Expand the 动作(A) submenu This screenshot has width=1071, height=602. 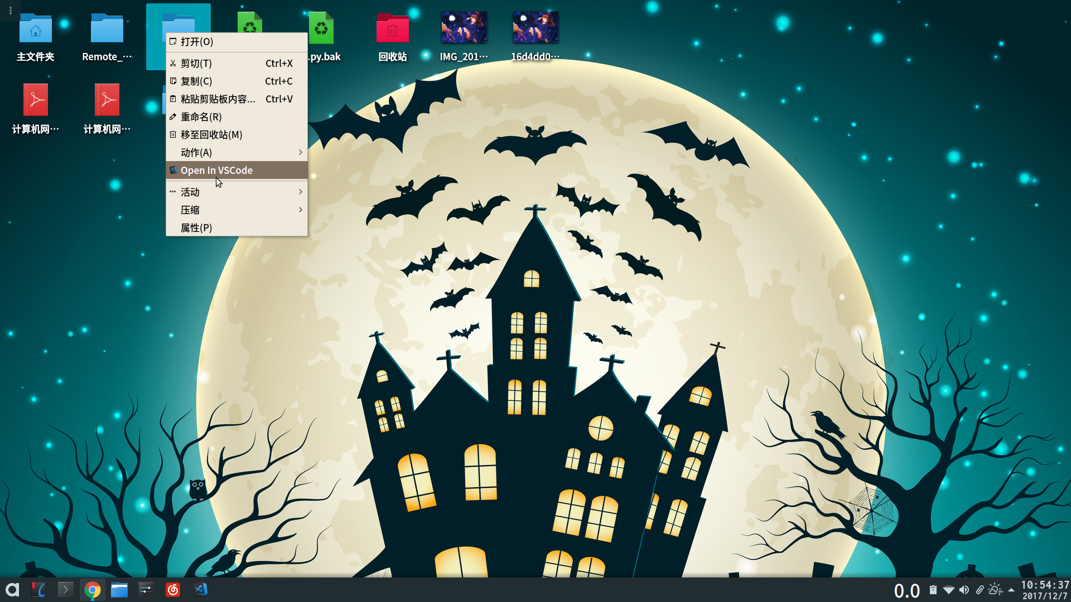pos(237,153)
